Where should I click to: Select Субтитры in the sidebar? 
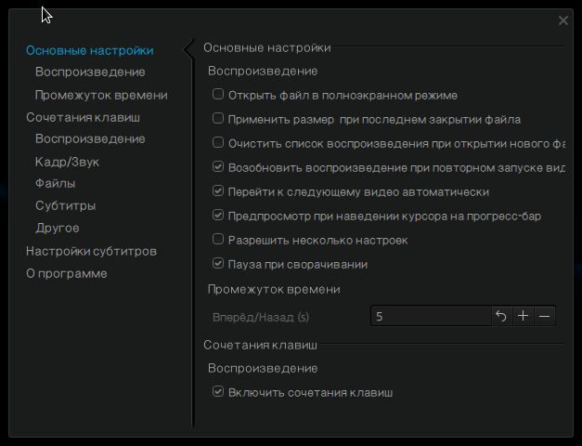tap(66, 206)
